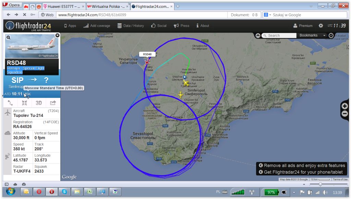The image size is (351, 199).
Task: Click the UTC clock display
Action: [x=337, y=26]
